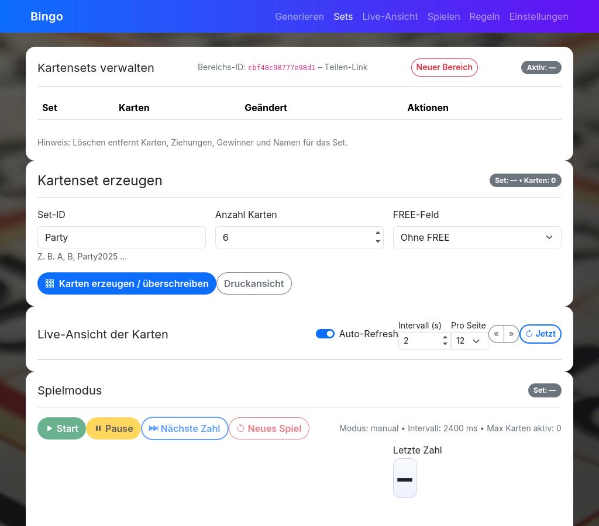599x526 pixels.
Task: Open the Pro Seite dropdown
Action: coord(469,341)
